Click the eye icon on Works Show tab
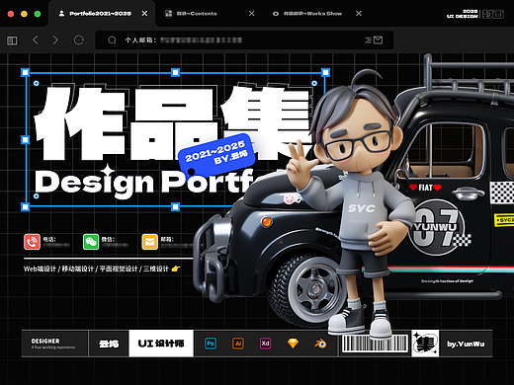This screenshot has height=385, width=514. [276, 14]
